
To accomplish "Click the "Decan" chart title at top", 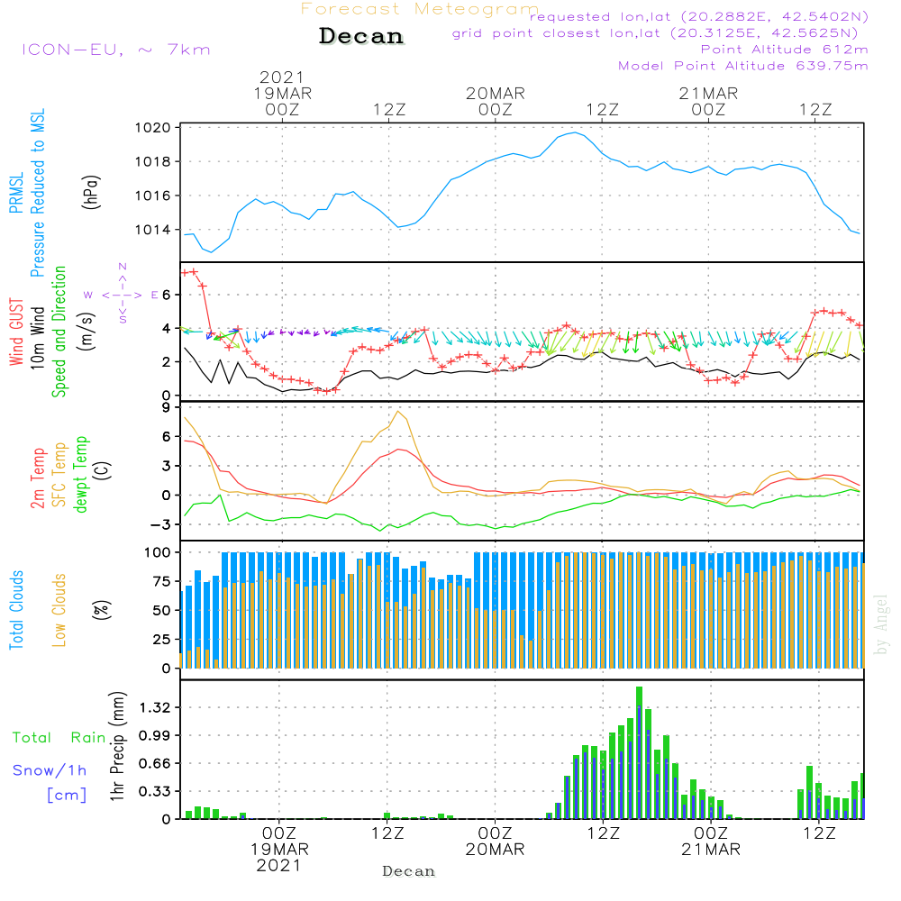I will [x=361, y=37].
